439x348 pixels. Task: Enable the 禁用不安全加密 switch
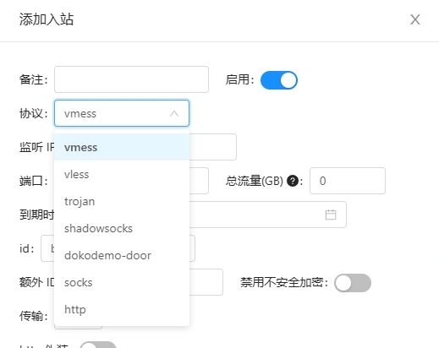click(x=353, y=283)
